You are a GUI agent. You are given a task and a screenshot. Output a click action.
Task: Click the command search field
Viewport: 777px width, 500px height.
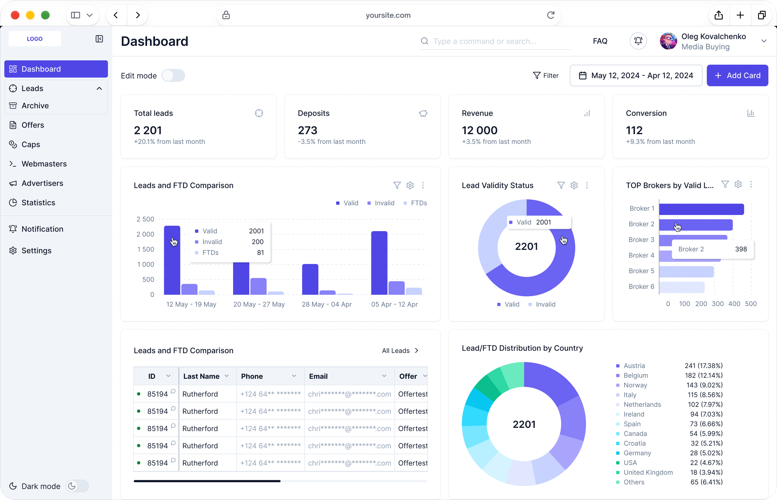click(496, 41)
